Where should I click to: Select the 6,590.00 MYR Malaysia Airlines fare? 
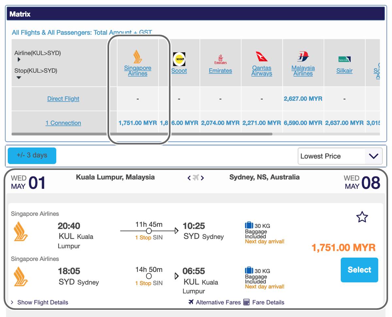pyautogui.click(x=303, y=123)
